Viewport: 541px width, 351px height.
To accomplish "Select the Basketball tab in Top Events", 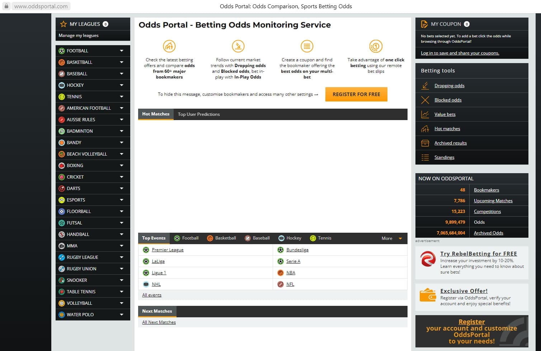I will 222,238.
